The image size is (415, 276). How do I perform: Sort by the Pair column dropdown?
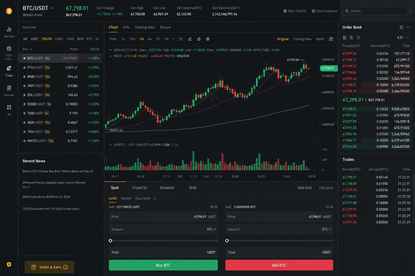[27, 49]
